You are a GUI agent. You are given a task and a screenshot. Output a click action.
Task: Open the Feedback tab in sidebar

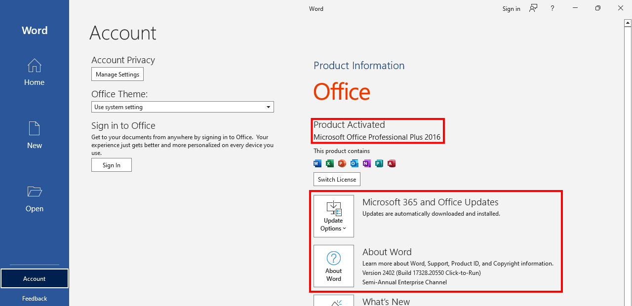[34, 298]
